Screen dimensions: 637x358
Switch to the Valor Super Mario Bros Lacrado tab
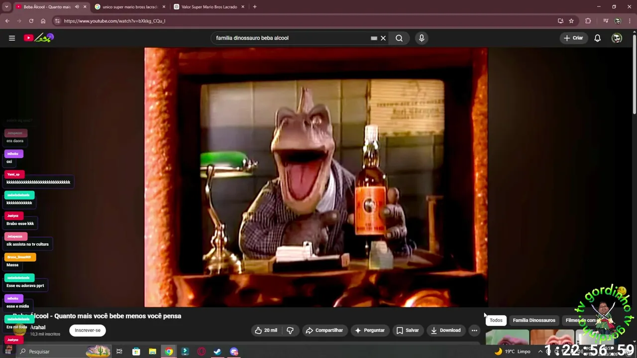pyautogui.click(x=209, y=7)
